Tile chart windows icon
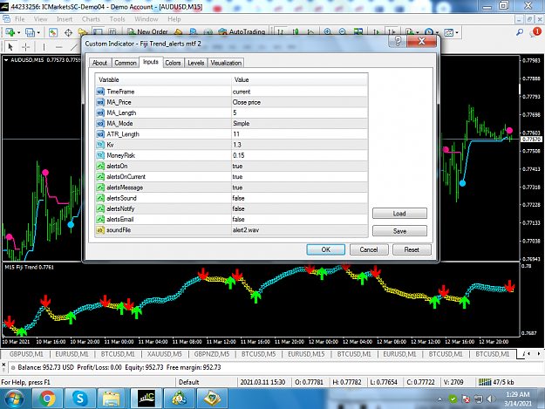This screenshot has height=409, width=545. click(x=358, y=32)
